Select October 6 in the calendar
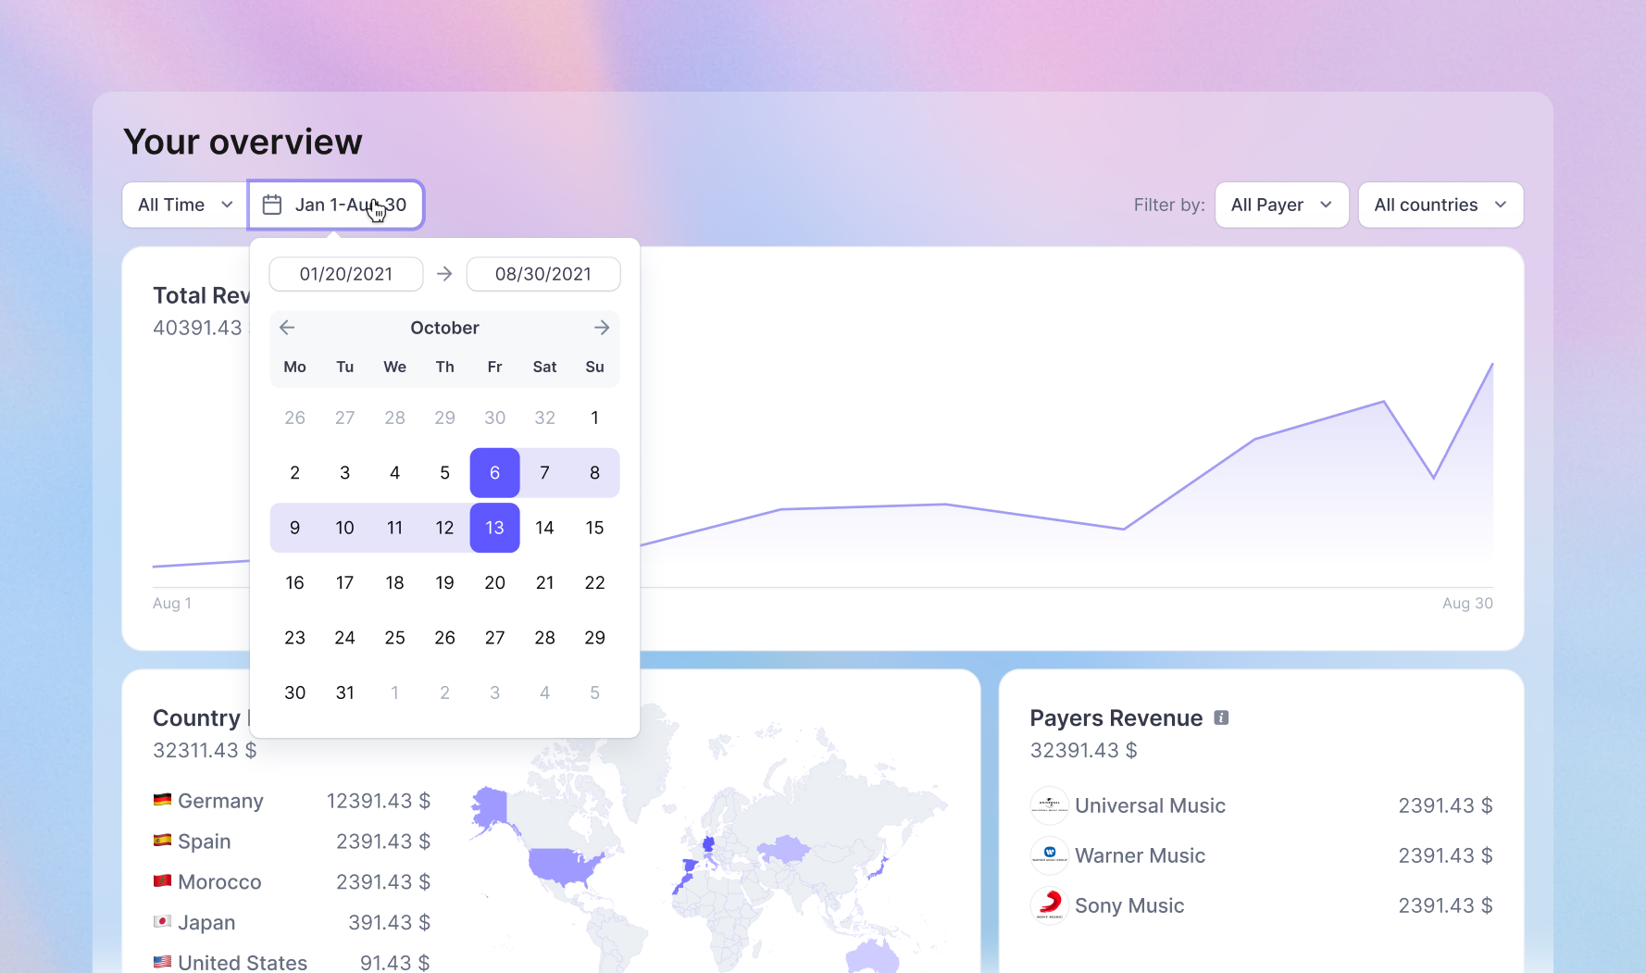 [494, 472]
